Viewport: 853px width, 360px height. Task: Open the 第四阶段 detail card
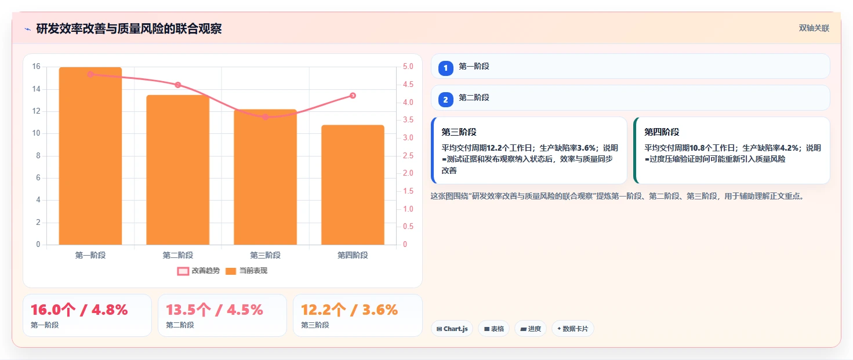(732, 151)
